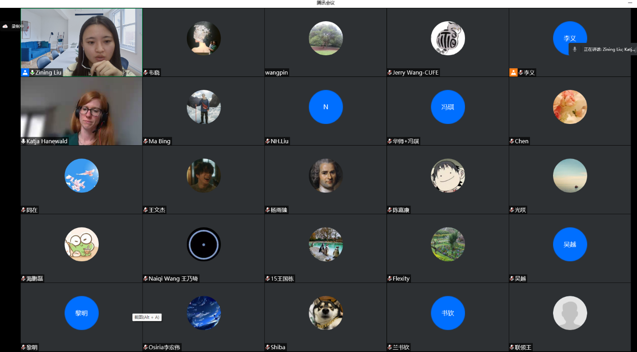The height and width of the screenshot is (352, 637).
Task: Click the orange co-host badge beside 李义
Action: (513, 72)
